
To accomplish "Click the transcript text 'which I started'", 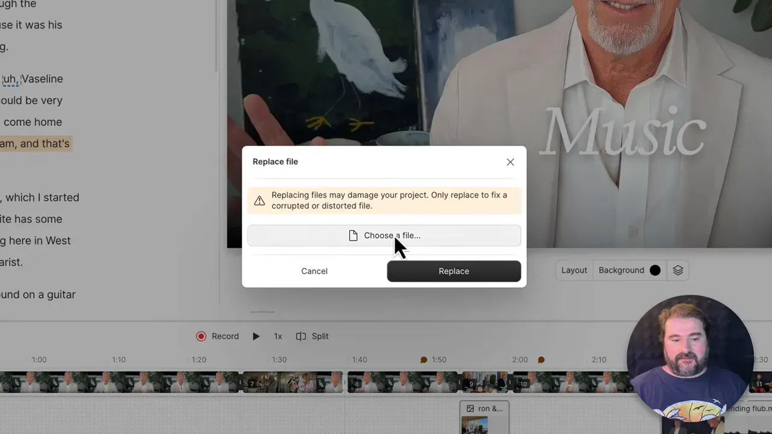I will pos(42,198).
